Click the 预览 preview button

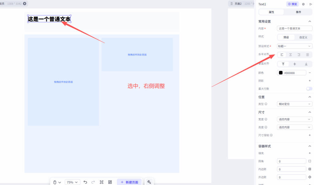[293, 4]
